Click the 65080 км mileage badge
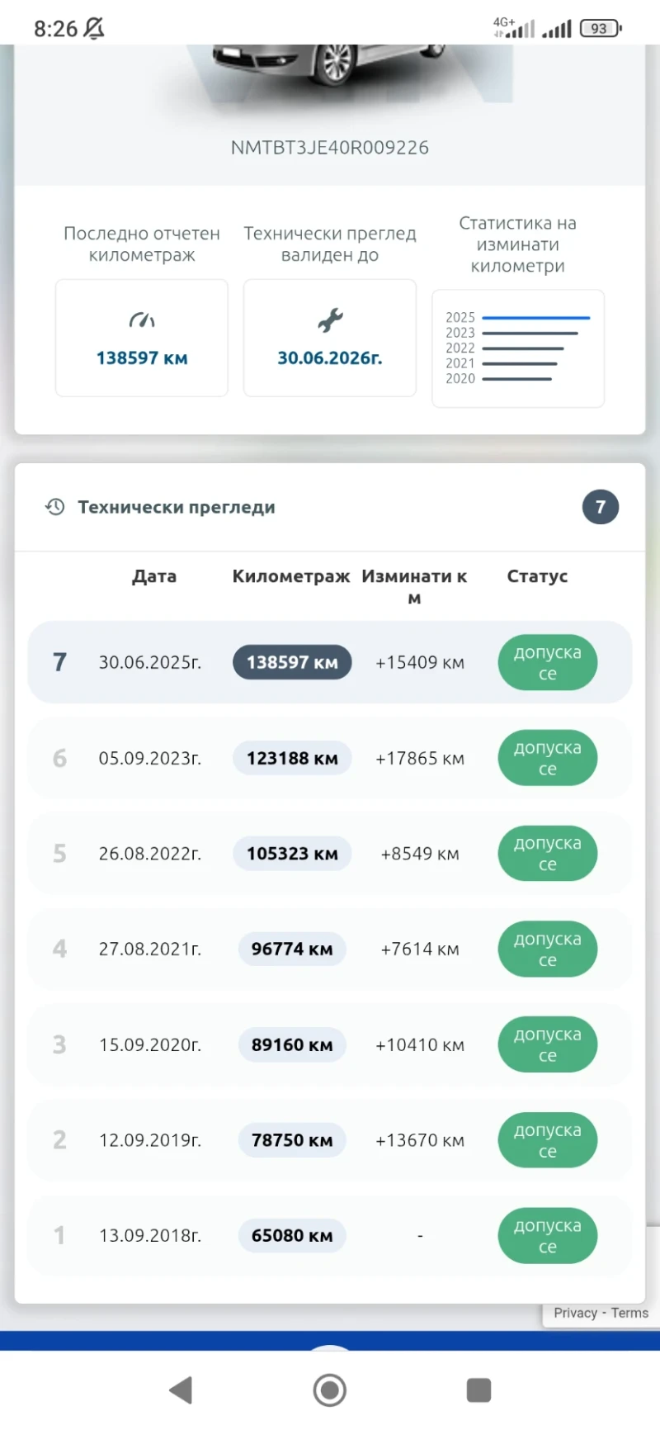The width and height of the screenshot is (660, 1430). coord(292,1235)
